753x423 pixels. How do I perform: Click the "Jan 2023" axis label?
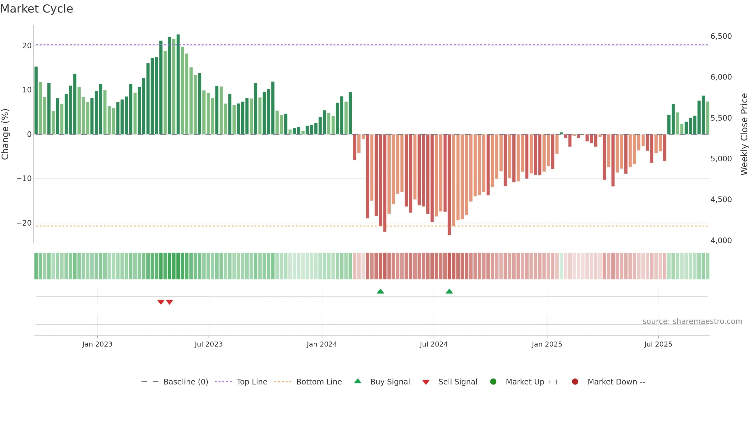[x=97, y=344]
